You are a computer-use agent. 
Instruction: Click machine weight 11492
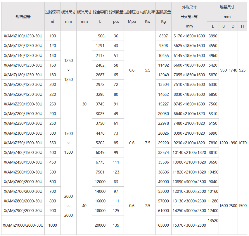coord(163,65)
